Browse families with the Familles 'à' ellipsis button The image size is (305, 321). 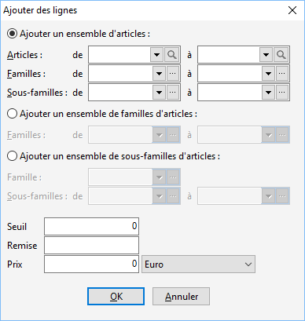[282, 74]
